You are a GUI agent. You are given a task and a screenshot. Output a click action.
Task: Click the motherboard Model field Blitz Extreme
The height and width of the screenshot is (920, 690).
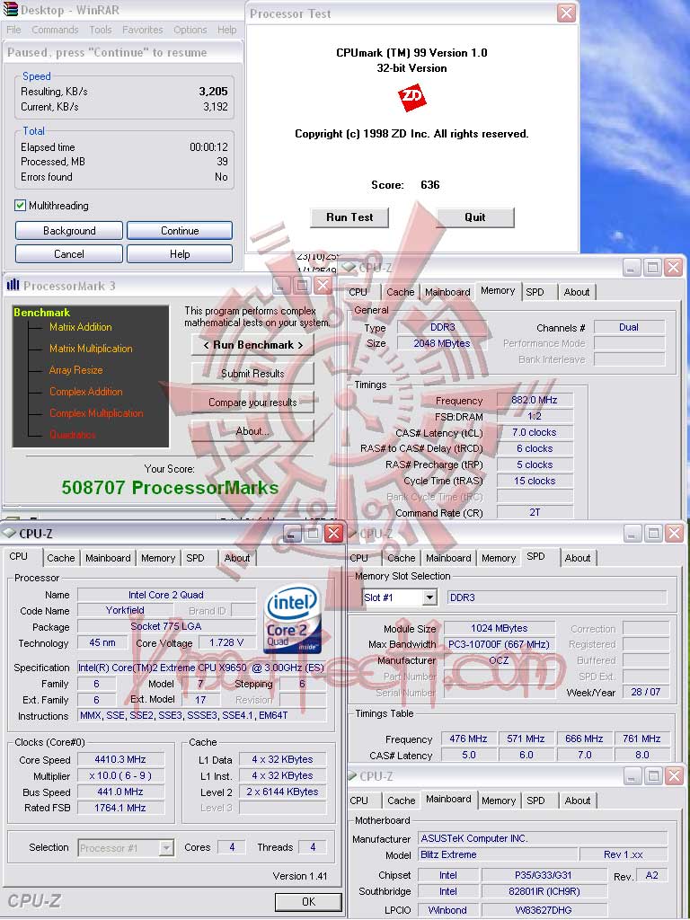pos(498,855)
